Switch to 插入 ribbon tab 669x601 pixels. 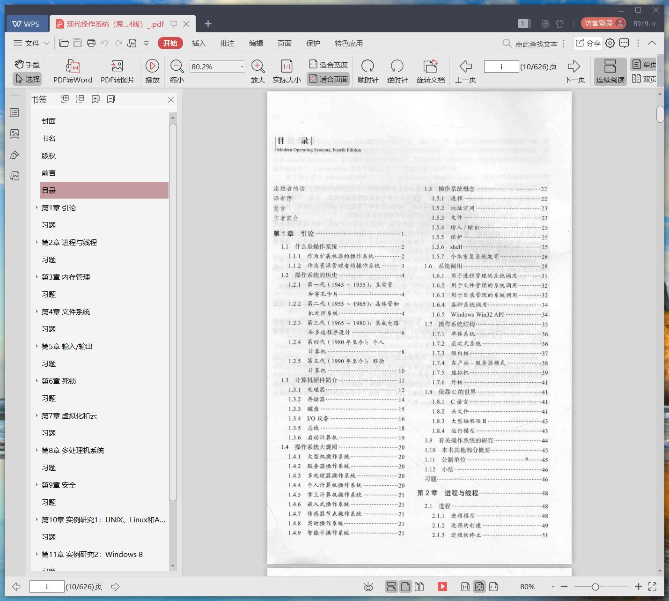tap(198, 43)
